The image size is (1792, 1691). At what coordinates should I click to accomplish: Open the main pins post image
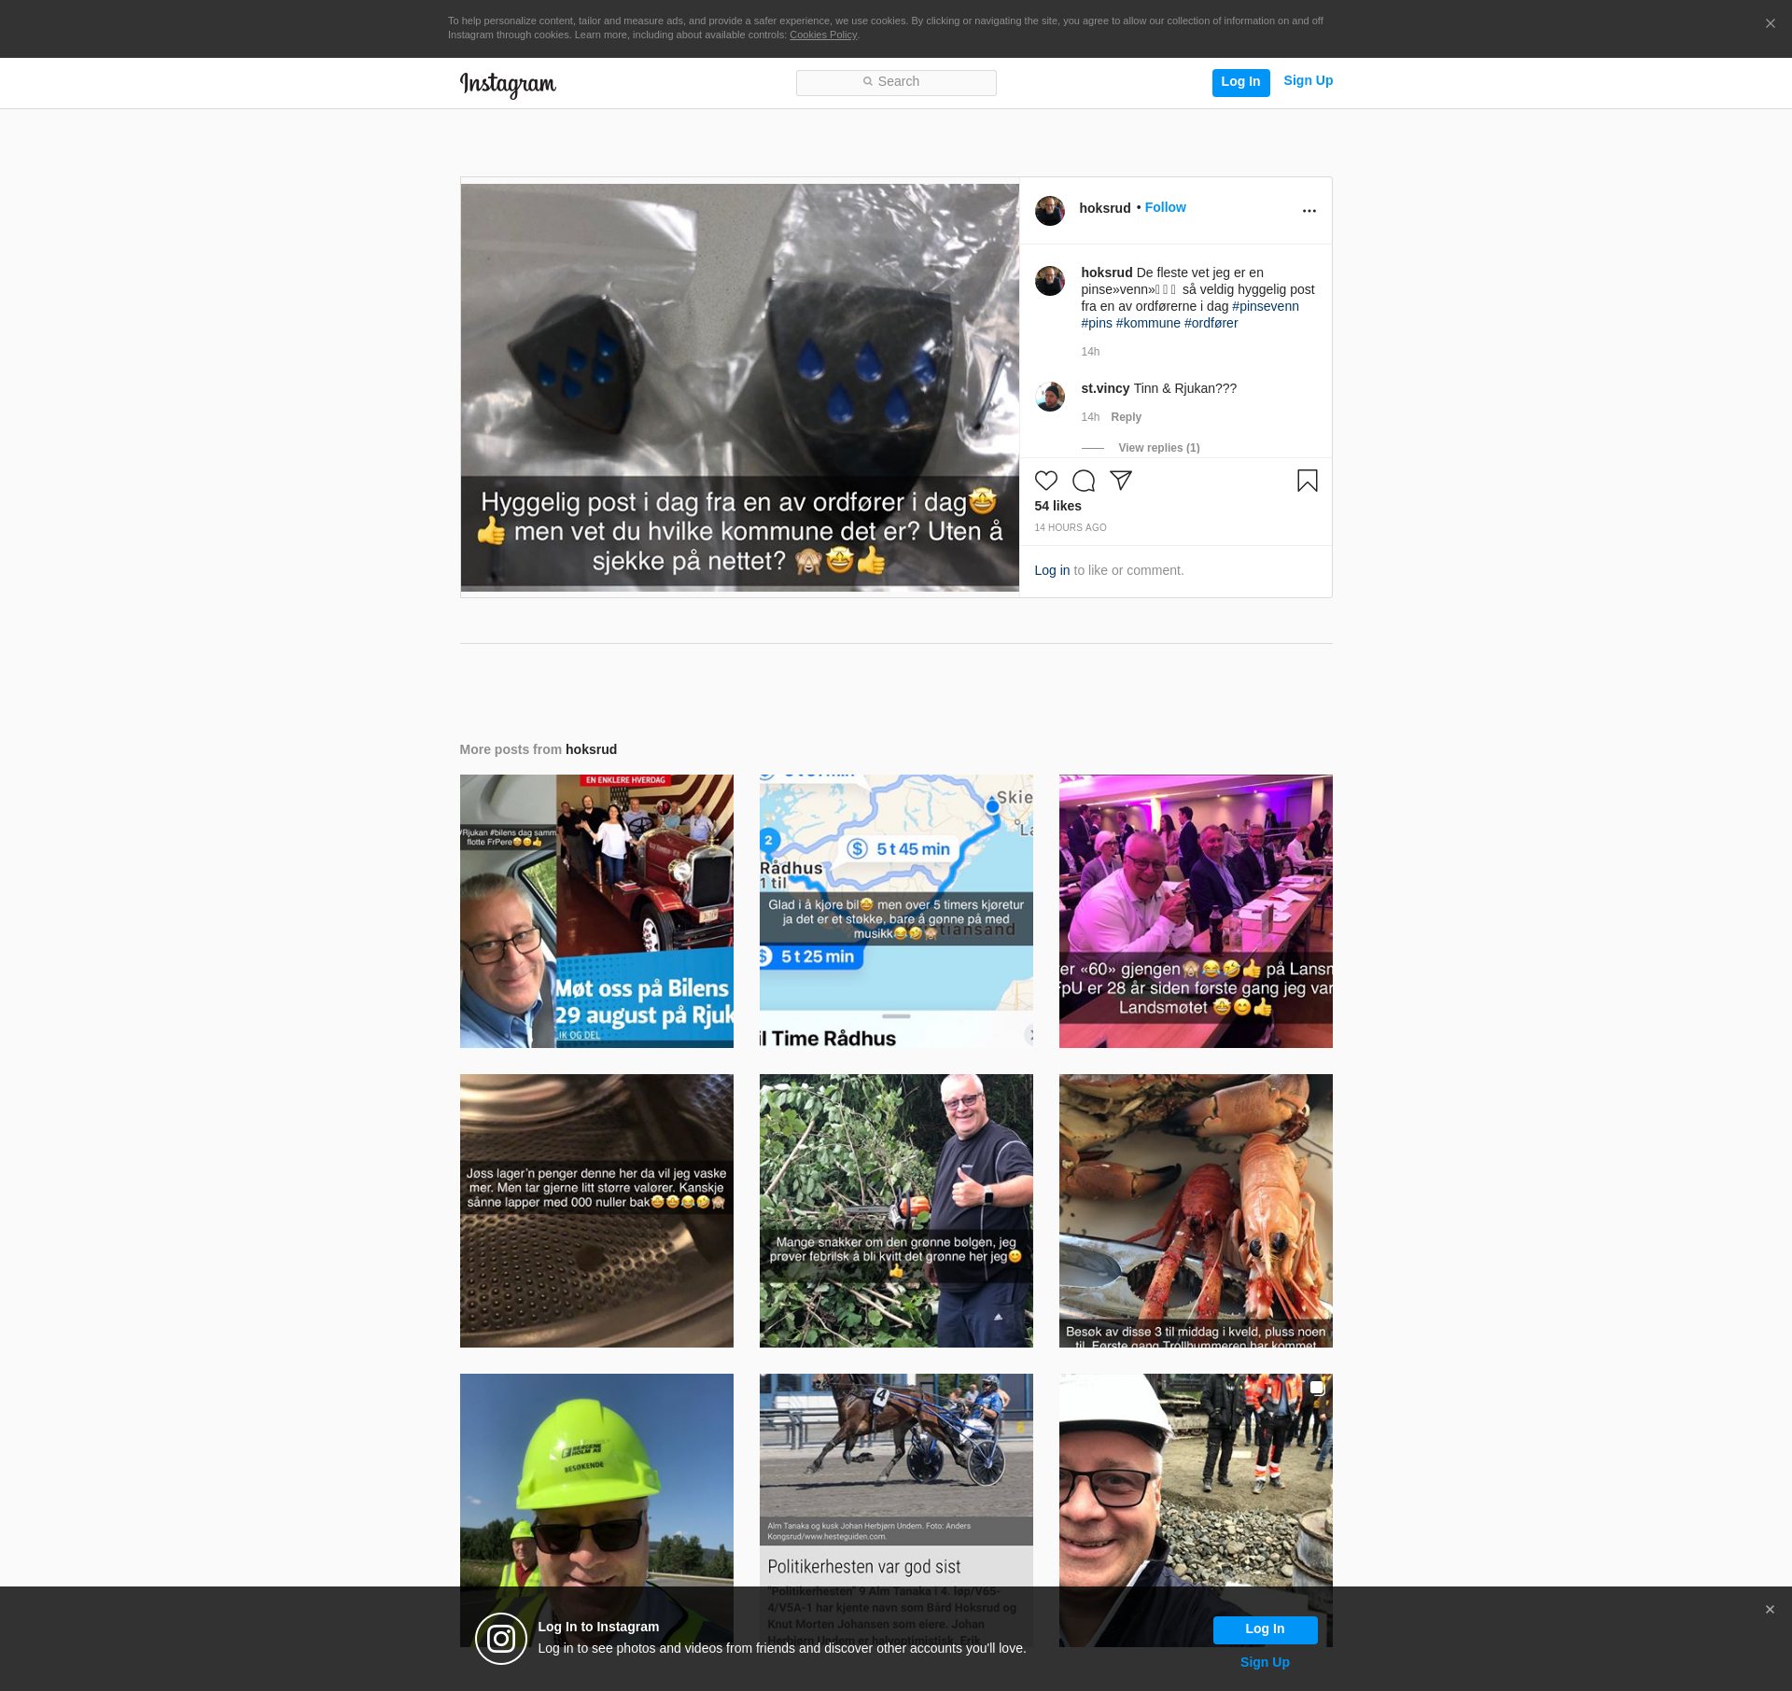tap(739, 387)
